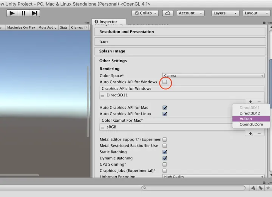Open the Layers dropdown
272x197 pixels.
225,13
